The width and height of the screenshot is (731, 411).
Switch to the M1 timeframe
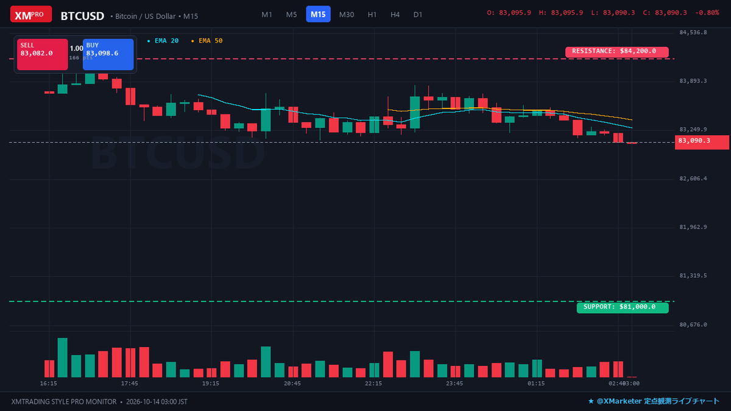tap(267, 14)
